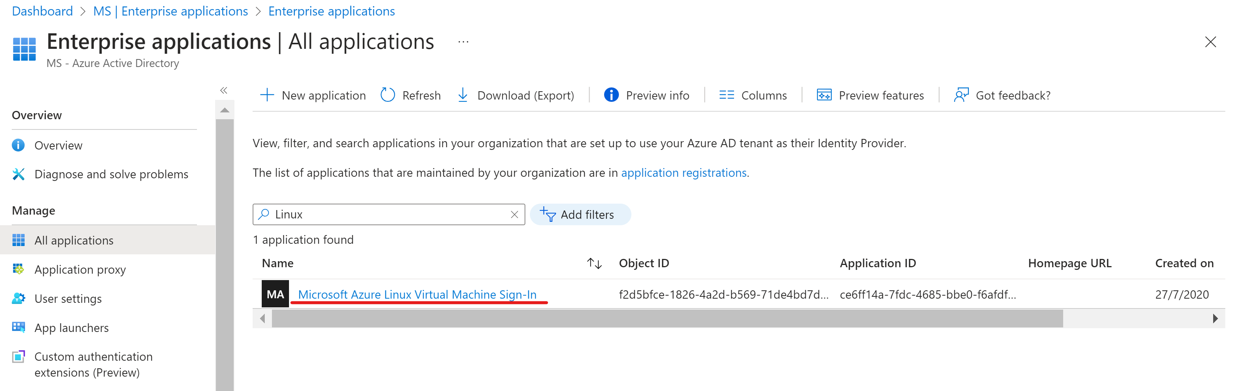Viewport: 1234px width, 391px height.
Task: Click Application ID cell ce6ff14a-7fdc-4685...
Action: click(x=928, y=294)
